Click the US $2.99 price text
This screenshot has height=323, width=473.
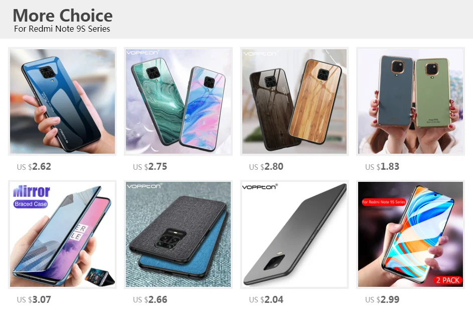382,299
